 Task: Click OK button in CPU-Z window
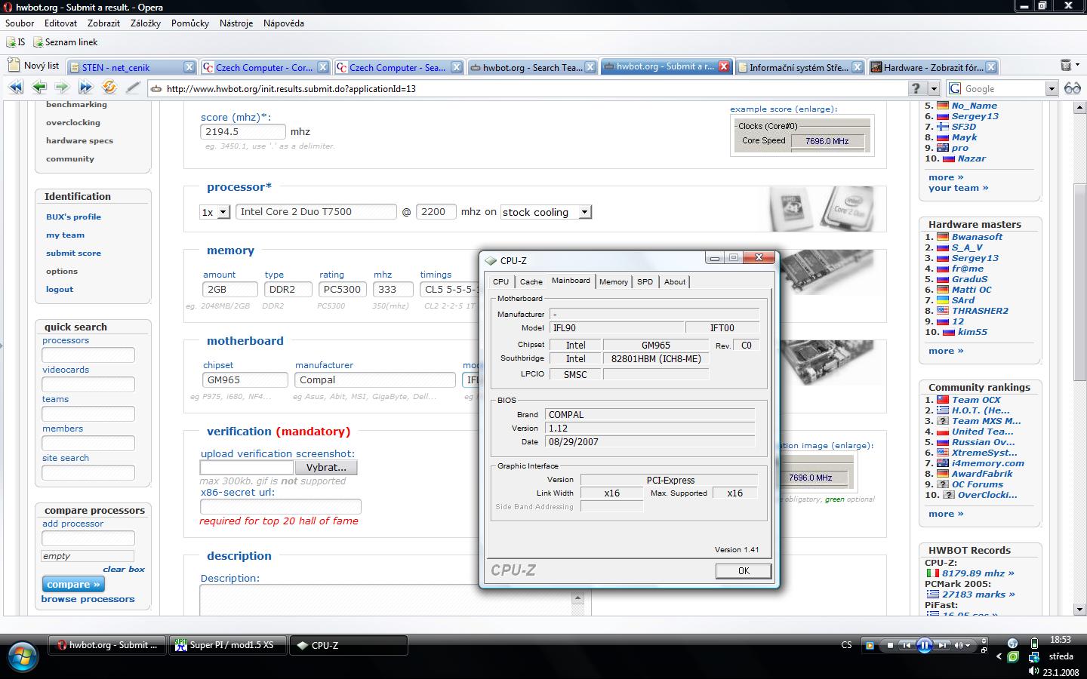[744, 570]
